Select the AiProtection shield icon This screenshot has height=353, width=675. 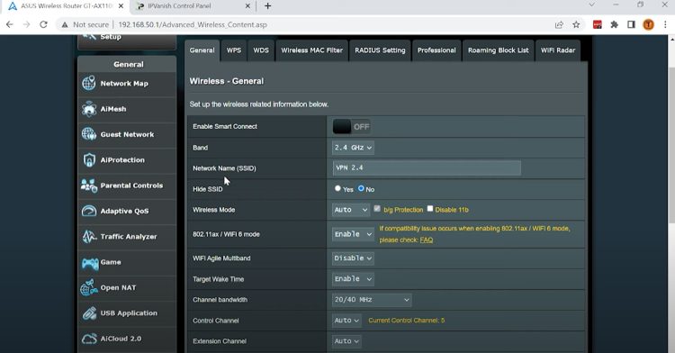coord(89,159)
